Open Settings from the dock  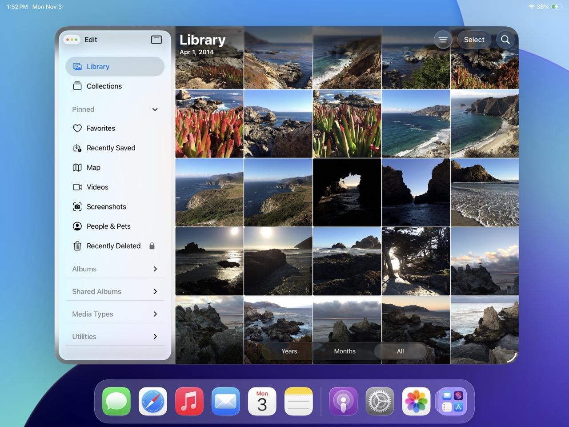[x=380, y=401]
